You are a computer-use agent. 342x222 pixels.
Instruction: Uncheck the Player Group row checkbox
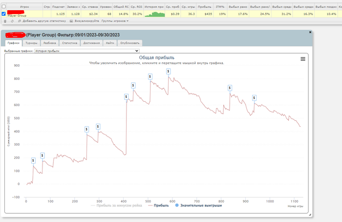click(4, 14)
